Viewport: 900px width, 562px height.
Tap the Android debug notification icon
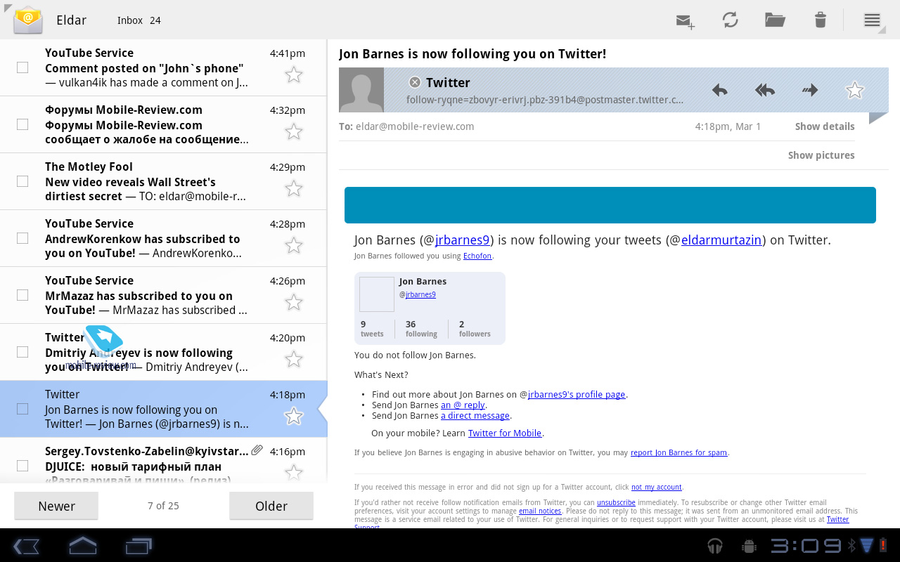[x=749, y=546]
